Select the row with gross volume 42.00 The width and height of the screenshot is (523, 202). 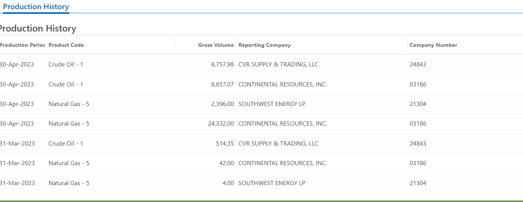pyautogui.click(x=261, y=163)
